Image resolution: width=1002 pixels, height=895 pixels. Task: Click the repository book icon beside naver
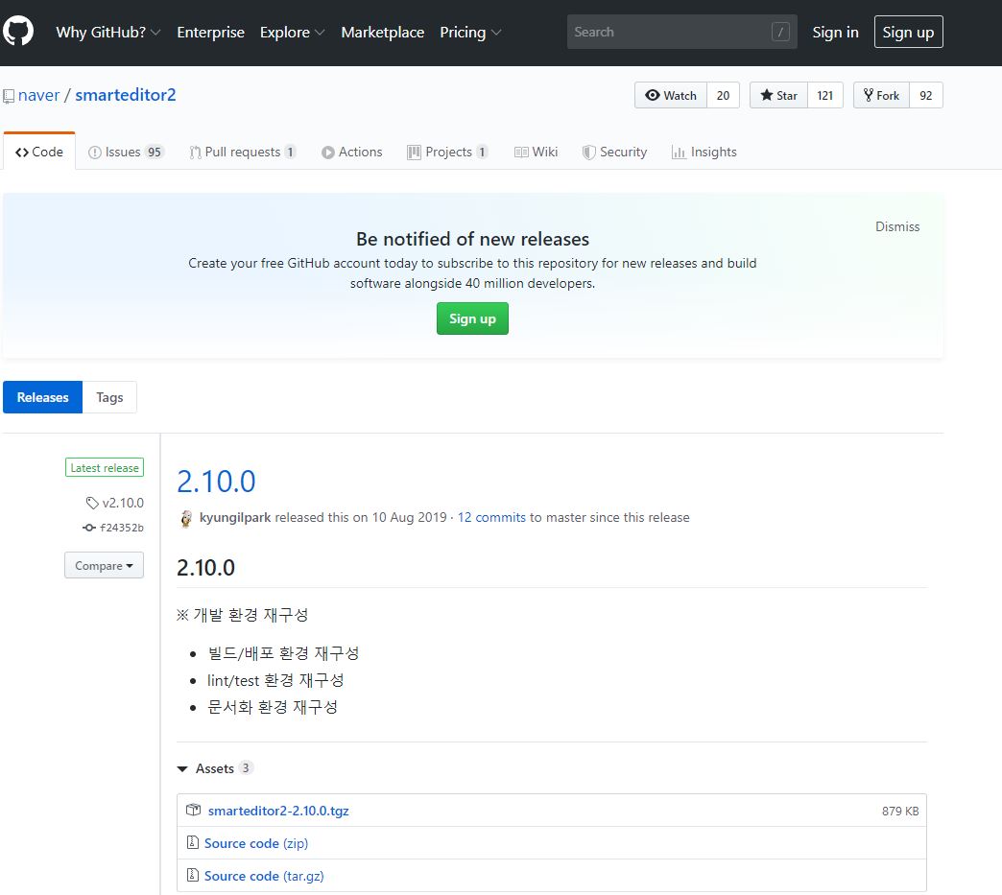tap(9, 96)
